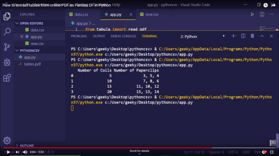The image size is (279, 156).
Task: Run the Python file with play icon
Action: click(253, 14)
